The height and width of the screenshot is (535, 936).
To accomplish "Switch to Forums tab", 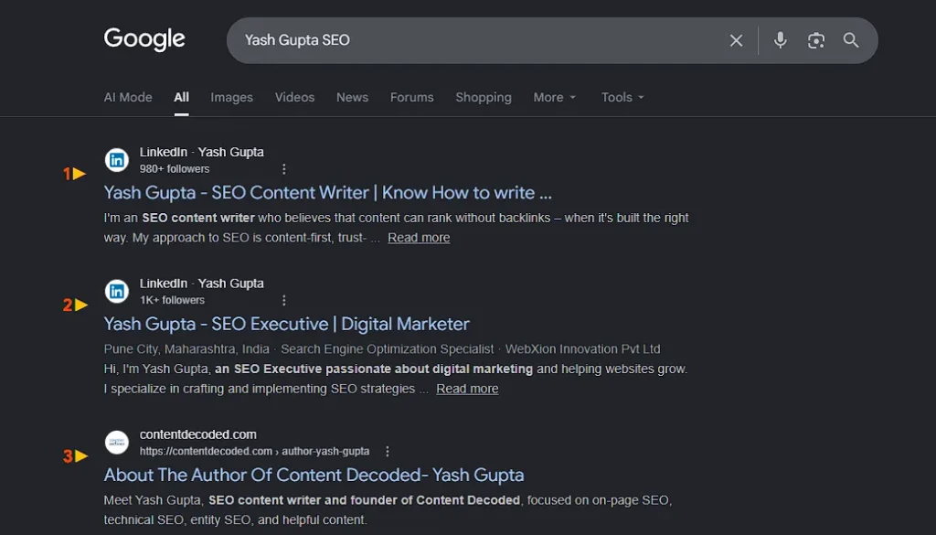I will pos(412,97).
